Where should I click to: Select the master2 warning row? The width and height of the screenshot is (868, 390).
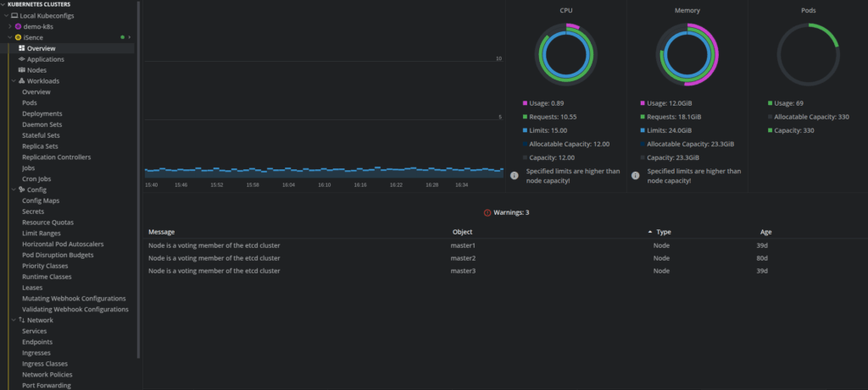tap(463, 258)
